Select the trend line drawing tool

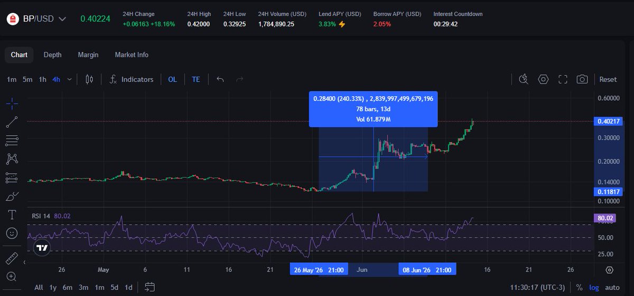tap(12, 122)
